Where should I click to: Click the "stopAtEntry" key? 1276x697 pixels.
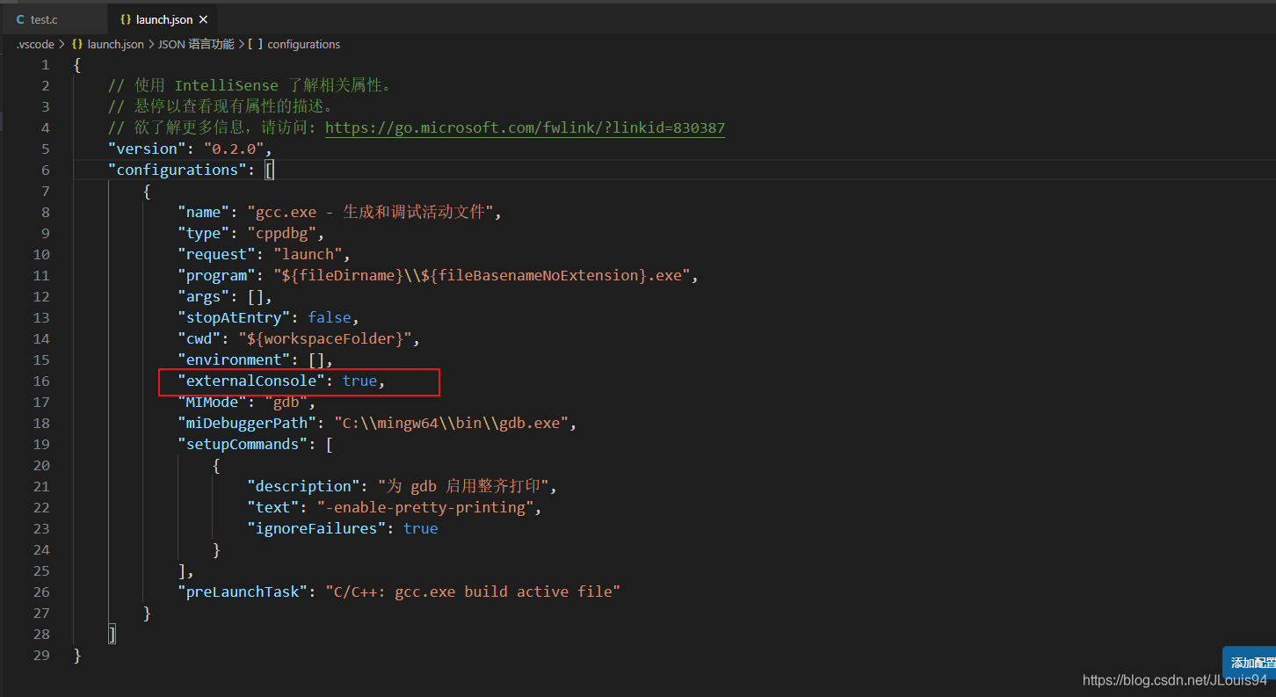[234, 317]
